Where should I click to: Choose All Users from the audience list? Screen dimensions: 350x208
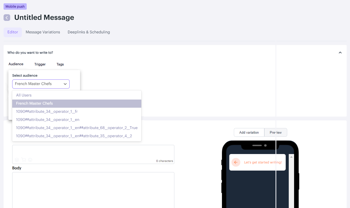(77, 95)
